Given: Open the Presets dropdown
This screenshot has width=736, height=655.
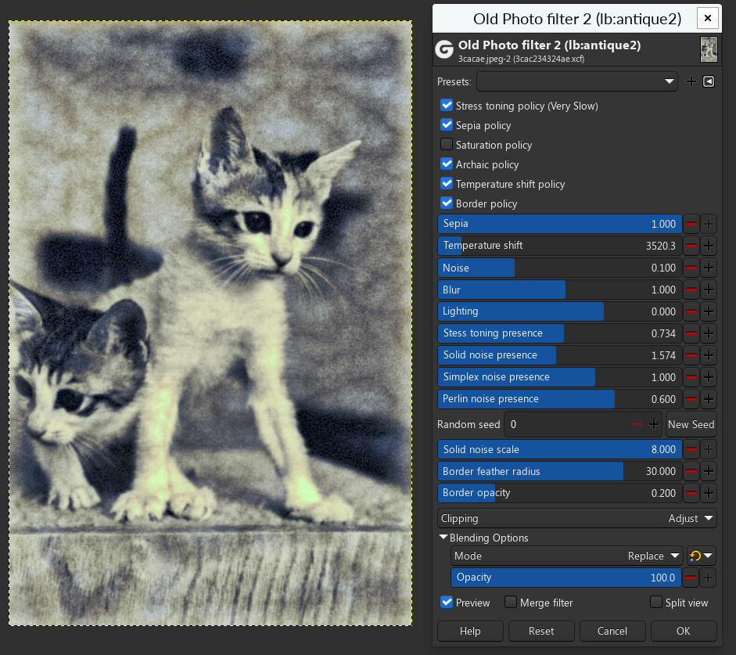Looking at the screenshot, I should click(577, 81).
